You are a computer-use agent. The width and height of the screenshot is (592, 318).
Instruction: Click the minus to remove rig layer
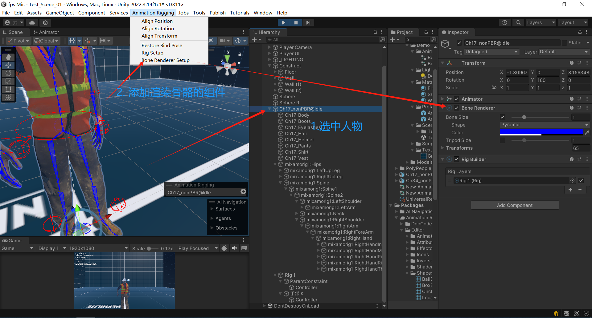(x=580, y=190)
